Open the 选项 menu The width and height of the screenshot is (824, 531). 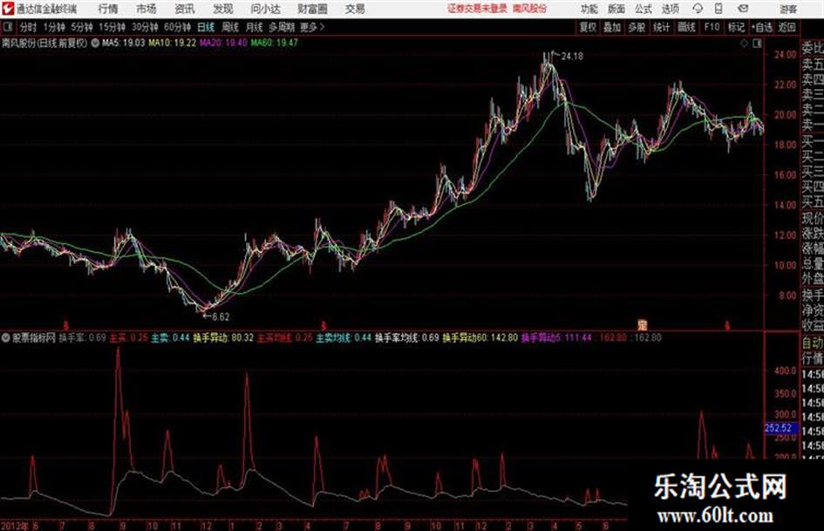coord(670,9)
